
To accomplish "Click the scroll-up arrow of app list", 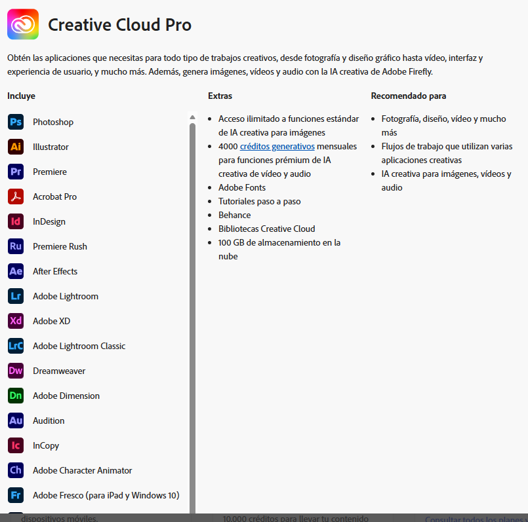I will tap(193, 117).
